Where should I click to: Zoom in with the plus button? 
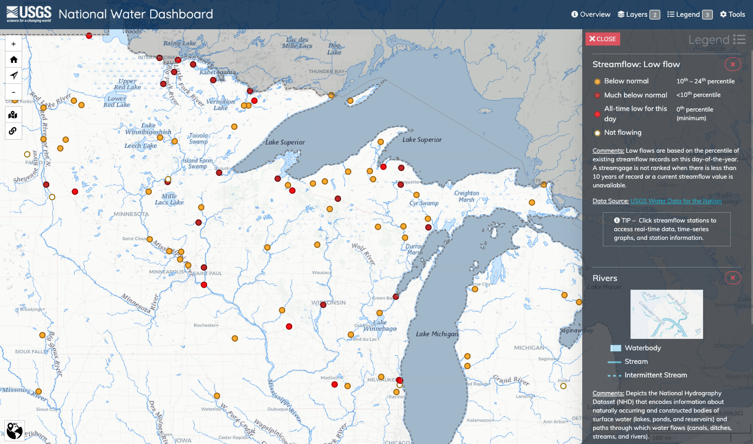click(x=14, y=44)
